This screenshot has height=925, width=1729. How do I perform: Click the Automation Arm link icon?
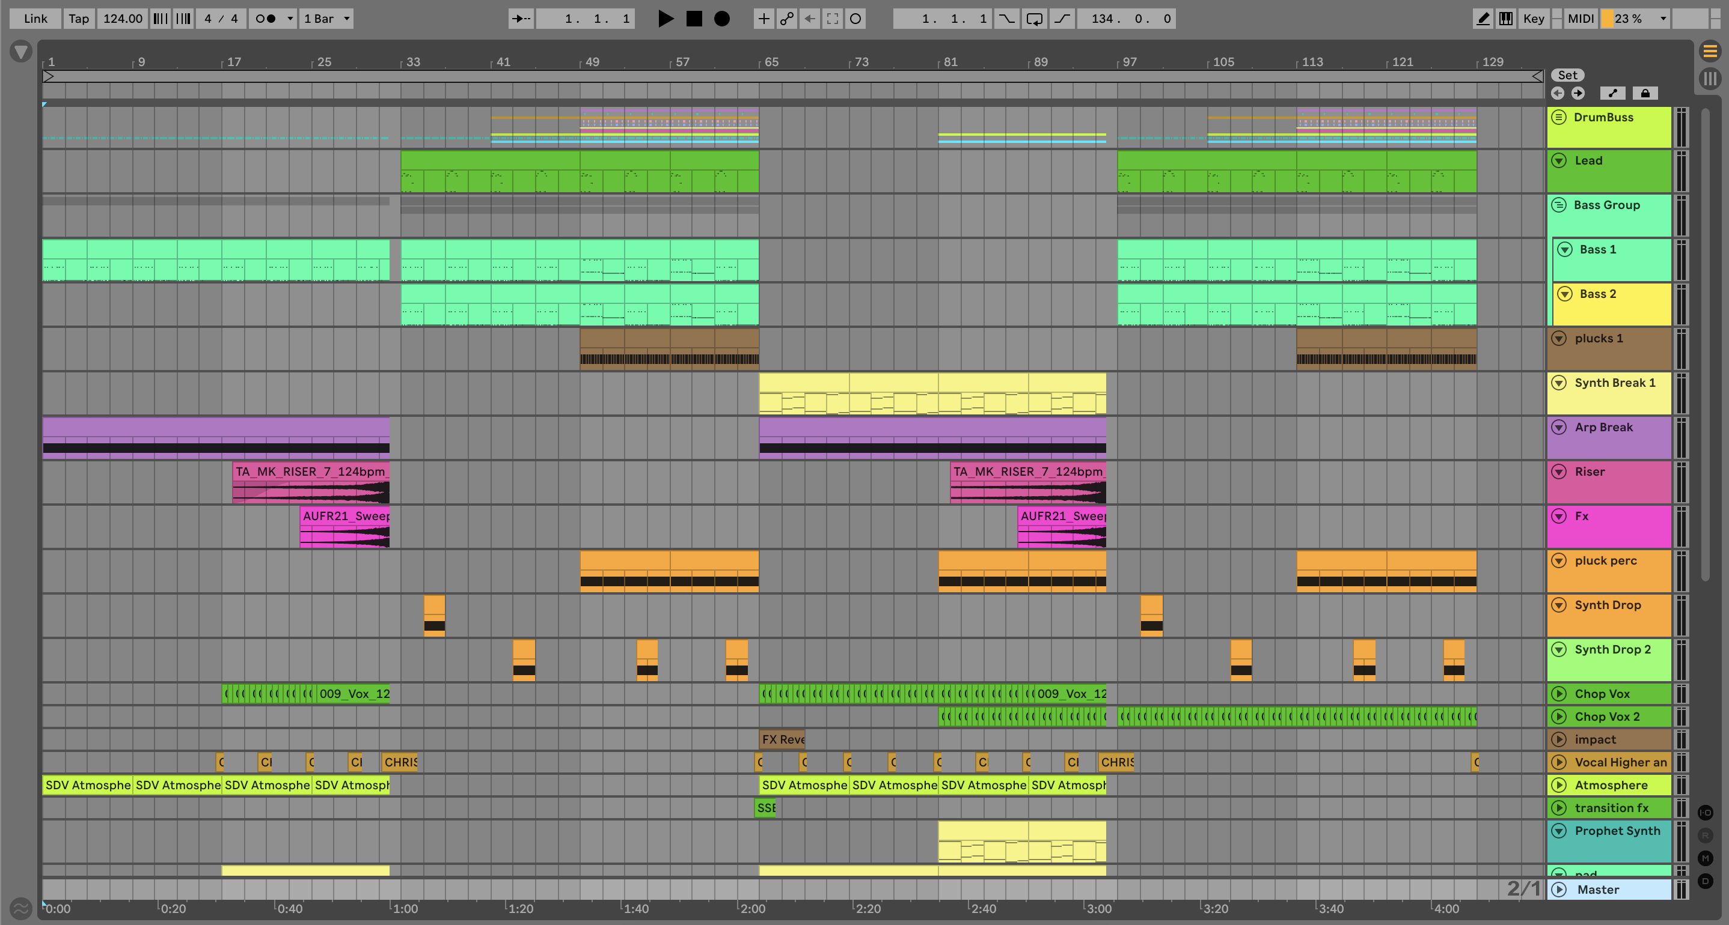pos(786,19)
